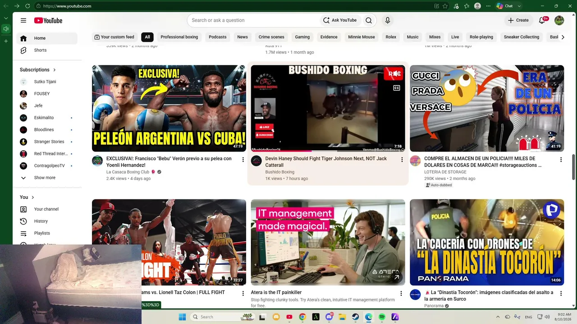Open the notifications bell
This screenshot has height=324, width=577.
[x=542, y=20]
